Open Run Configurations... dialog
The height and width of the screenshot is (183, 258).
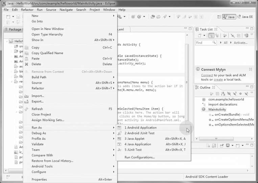pyautogui.click(x=153, y=157)
